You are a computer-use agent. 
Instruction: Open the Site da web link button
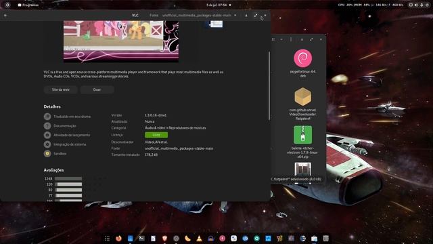(x=61, y=89)
